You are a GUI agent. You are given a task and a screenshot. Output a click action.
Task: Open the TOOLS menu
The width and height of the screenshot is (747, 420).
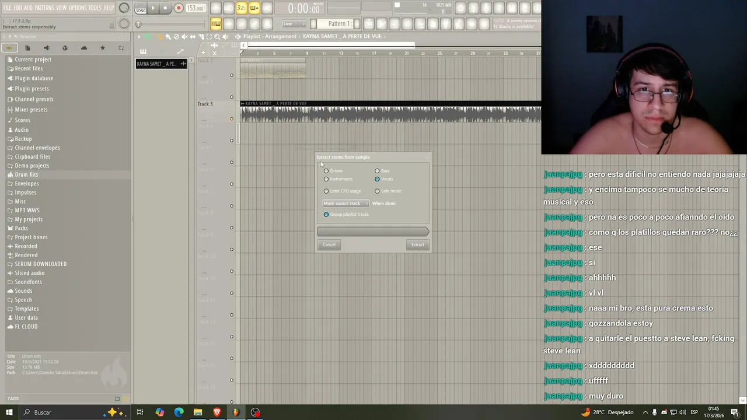[x=95, y=8]
